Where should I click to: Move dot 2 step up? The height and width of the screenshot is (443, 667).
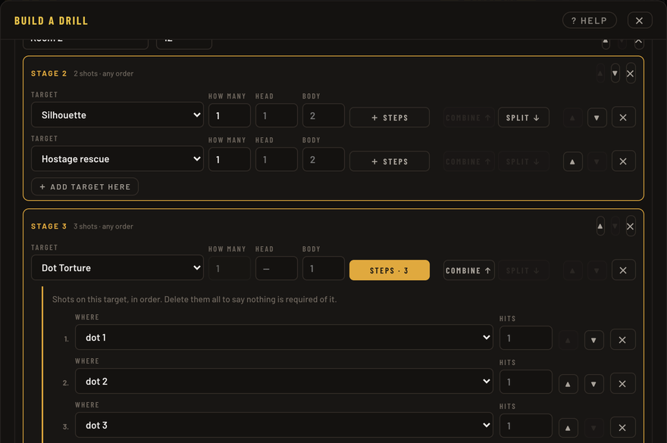(x=568, y=383)
